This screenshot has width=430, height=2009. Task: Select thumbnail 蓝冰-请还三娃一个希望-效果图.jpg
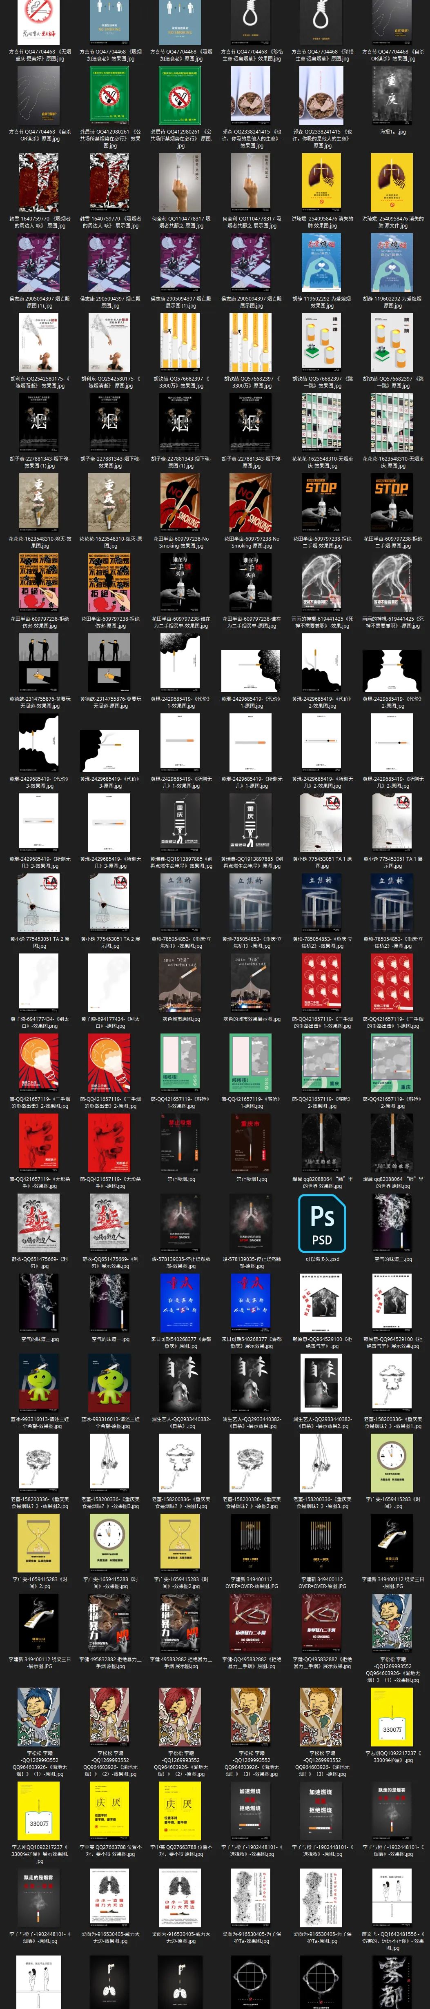click(39, 1383)
